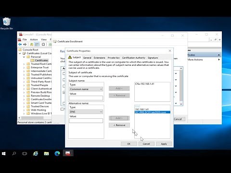Click the clipboard-shaped icon in the console toolbar
The width and height of the screenshot is (231, 173).
coord(43,44)
